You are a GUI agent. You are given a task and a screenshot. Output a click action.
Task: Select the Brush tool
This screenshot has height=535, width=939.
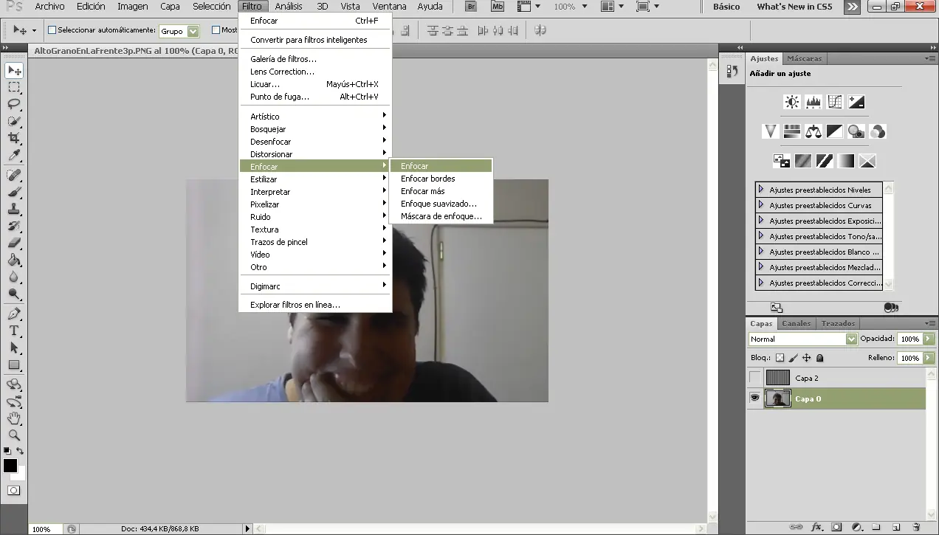(14, 192)
